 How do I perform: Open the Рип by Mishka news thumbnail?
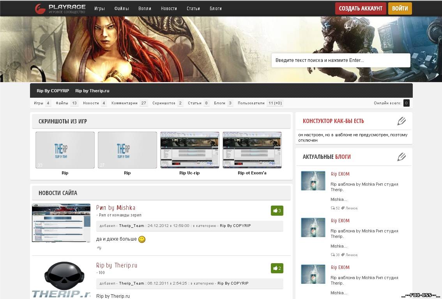click(61, 223)
